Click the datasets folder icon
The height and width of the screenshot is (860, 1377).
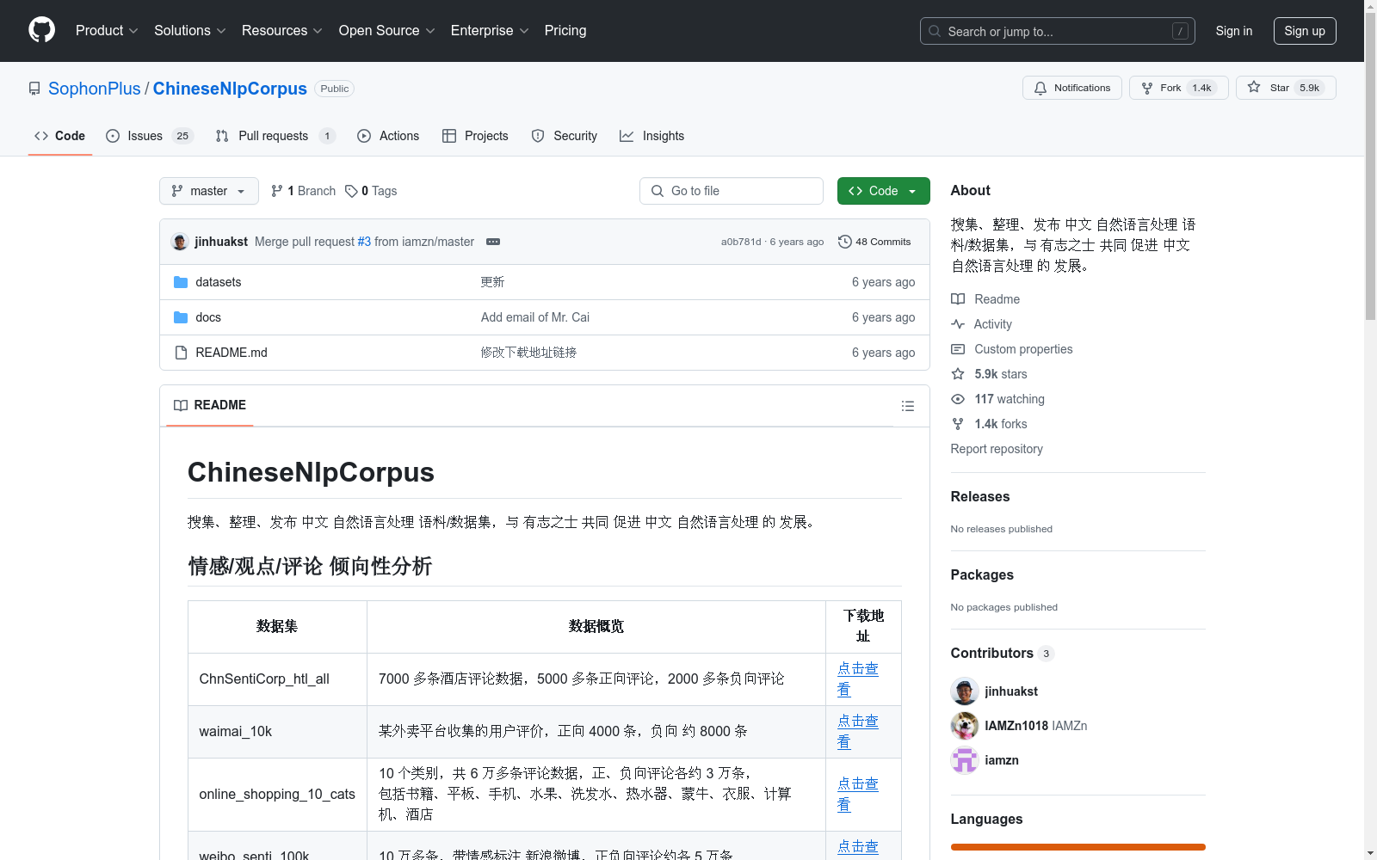tap(181, 282)
